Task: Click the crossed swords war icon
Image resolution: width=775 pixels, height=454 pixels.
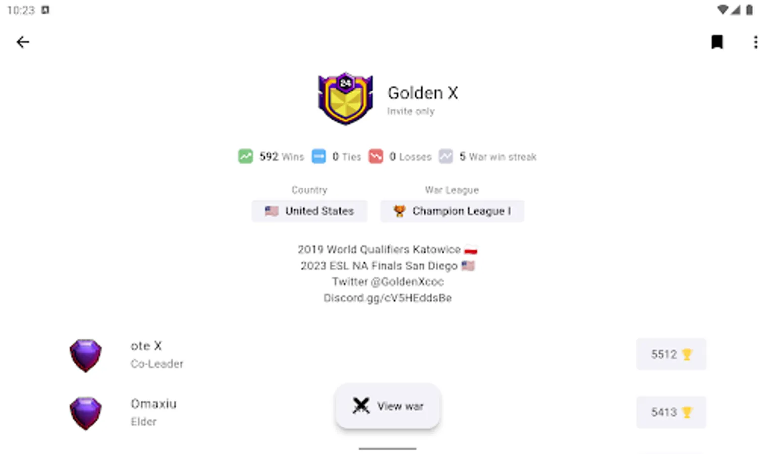Action: (x=361, y=406)
